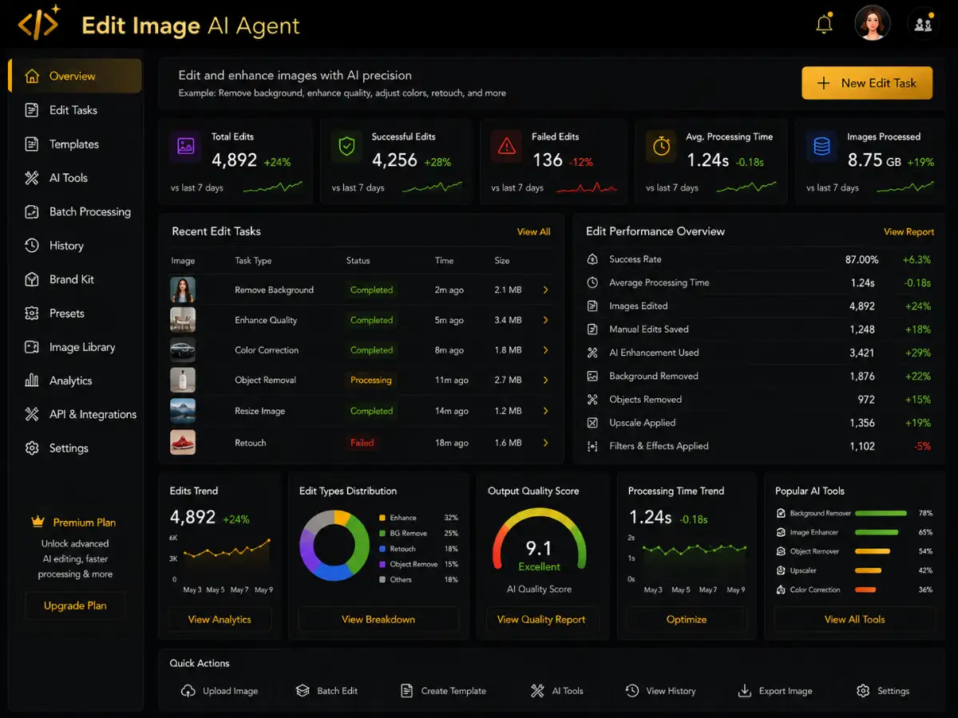Image resolution: width=958 pixels, height=718 pixels.
Task: Click the Failed status of Retouch
Action: point(362,443)
